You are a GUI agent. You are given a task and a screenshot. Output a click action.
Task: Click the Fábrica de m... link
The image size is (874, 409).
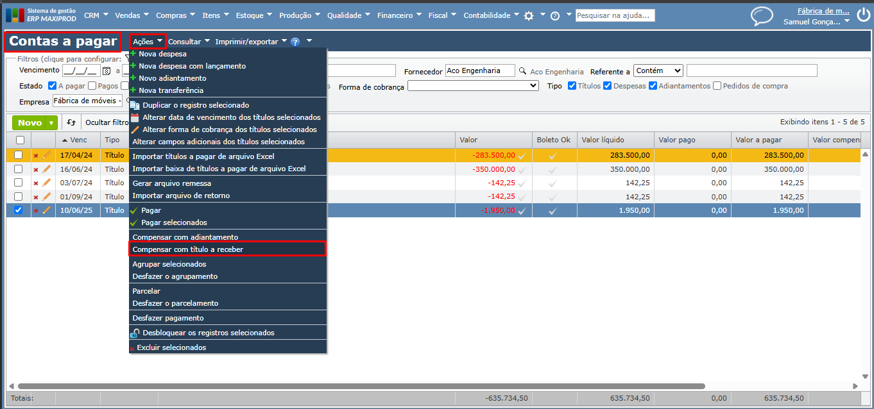coord(823,11)
